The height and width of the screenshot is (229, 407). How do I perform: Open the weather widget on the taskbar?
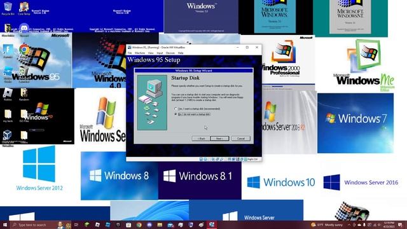coord(327,225)
